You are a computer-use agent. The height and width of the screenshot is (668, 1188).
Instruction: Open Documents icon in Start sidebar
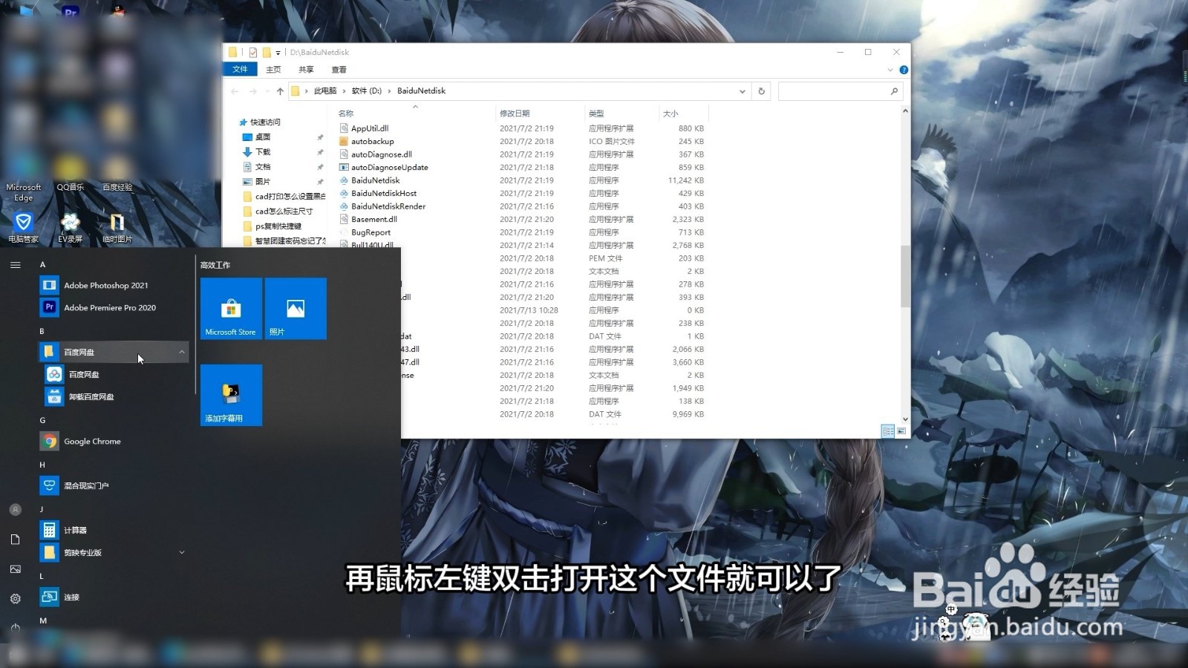coord(15,540)
